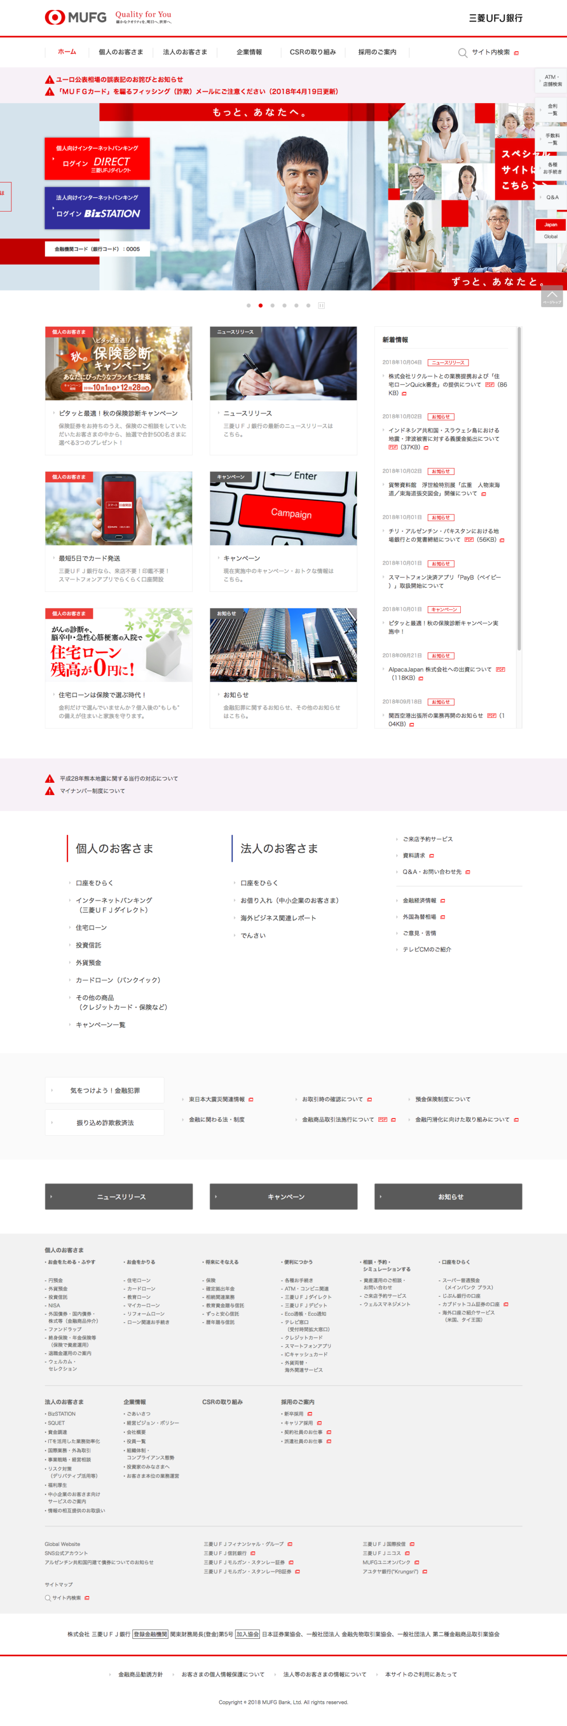
Task: Click external-link icon beside 金融経済情報
Action: pos(442,900)
